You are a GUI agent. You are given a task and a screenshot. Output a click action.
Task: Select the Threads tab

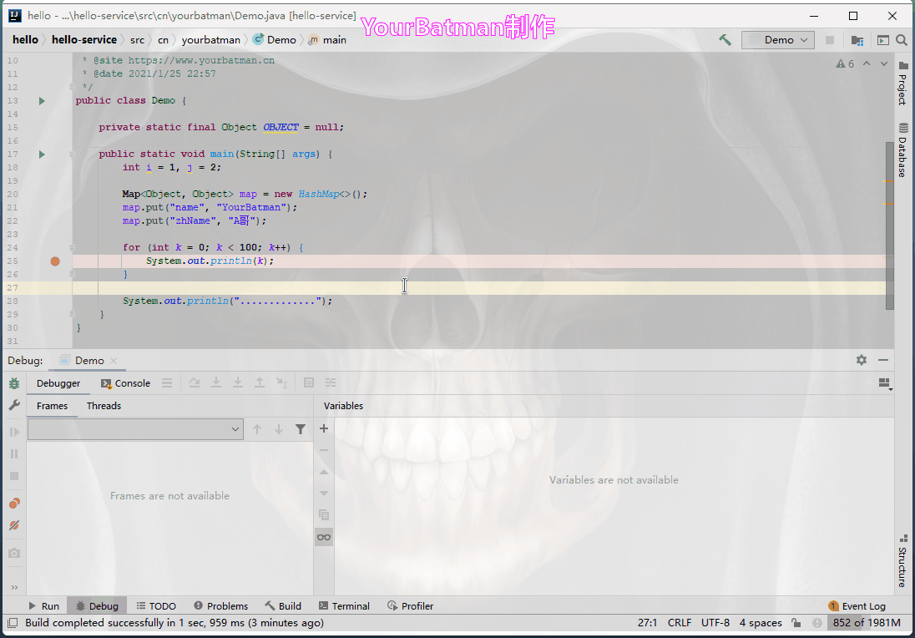(x=104, y=406)
